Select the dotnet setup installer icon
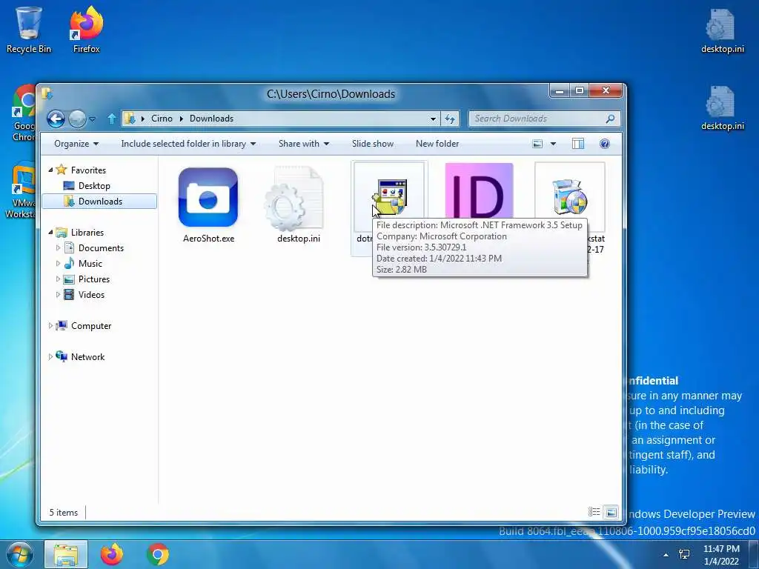The width and height of the screenshot is (759, 569). (x=389, y=197)
